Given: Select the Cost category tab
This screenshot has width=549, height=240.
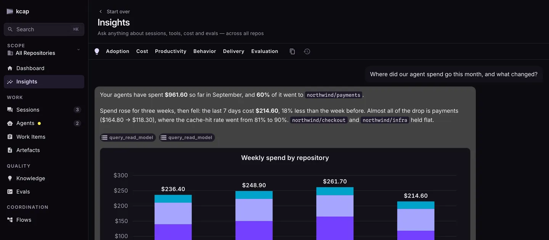Looking at the screenshot, I should pos(142,51).
